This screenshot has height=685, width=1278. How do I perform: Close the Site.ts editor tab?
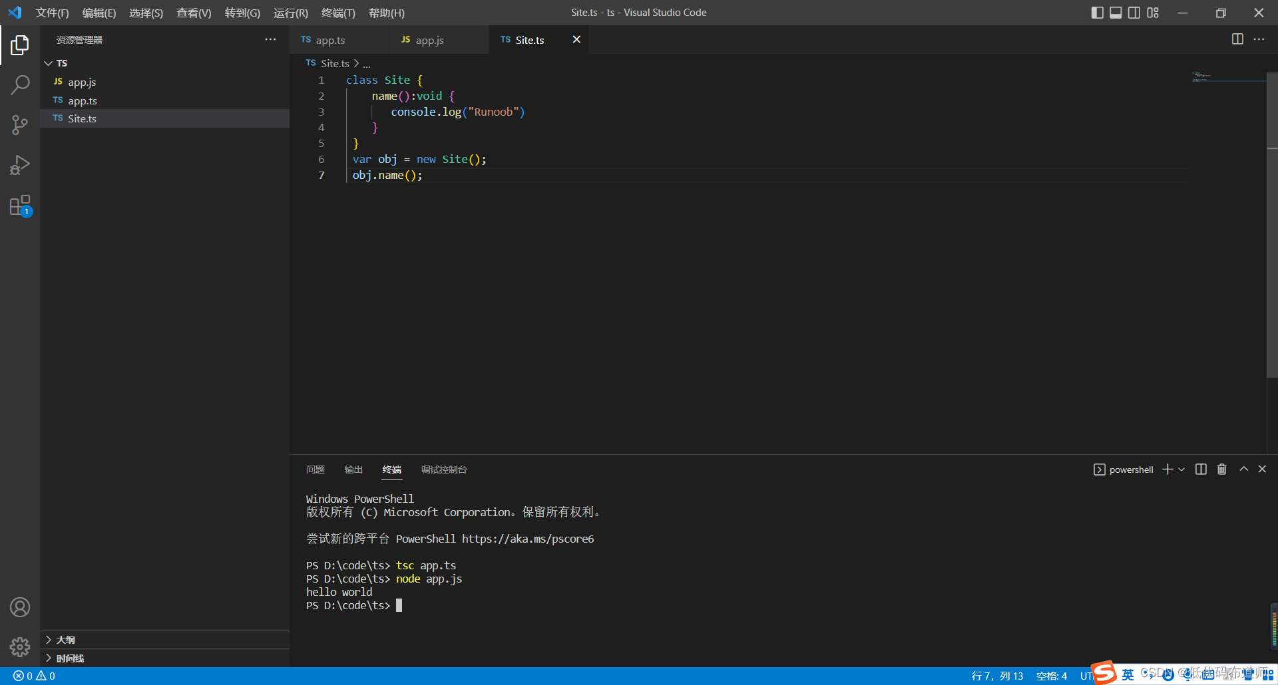click(576, 40)
